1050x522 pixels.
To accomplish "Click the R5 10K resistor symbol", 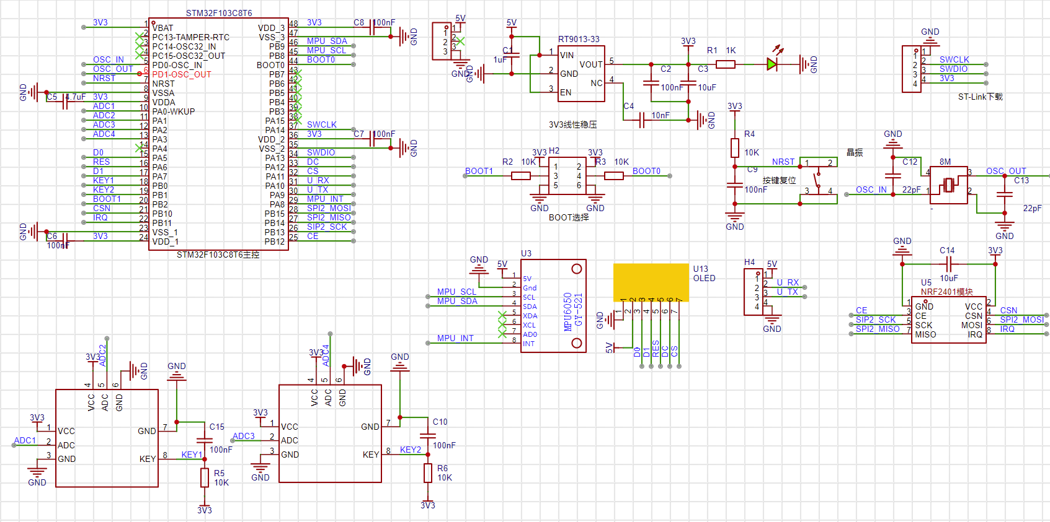I will (205, 477).
